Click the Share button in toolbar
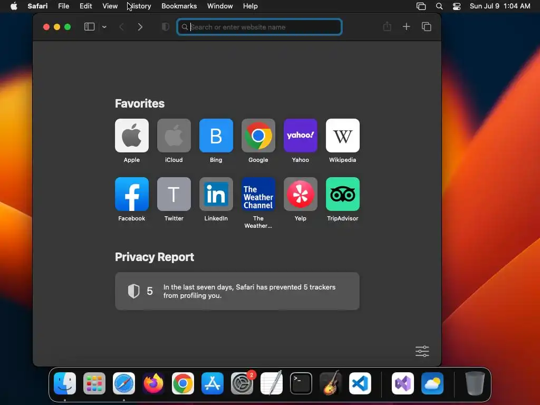The width and height of the screenshot is (540, 405). pyautogui.click(x=387, y=26)
